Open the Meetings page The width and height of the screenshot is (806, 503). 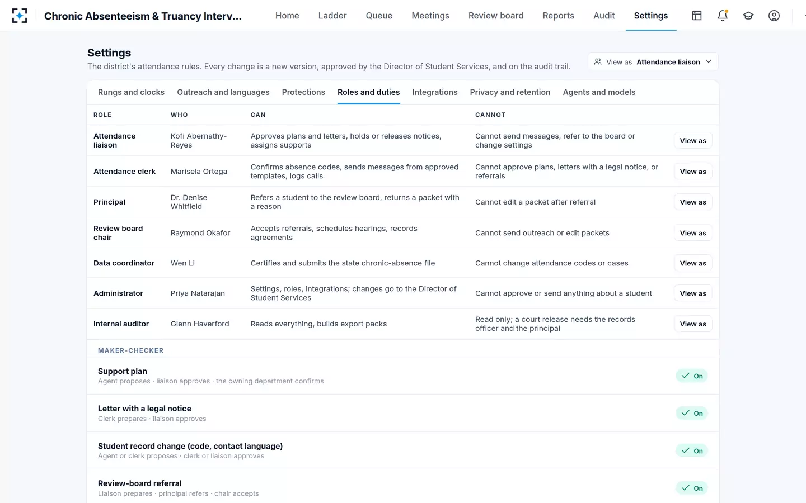[430, 16]
